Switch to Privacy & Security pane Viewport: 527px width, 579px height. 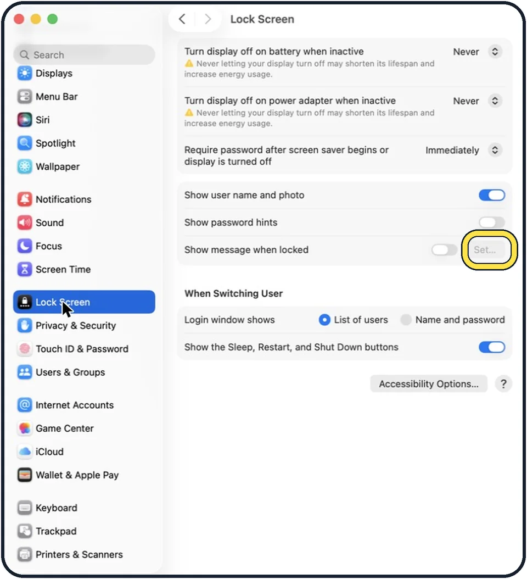point(84,326)
